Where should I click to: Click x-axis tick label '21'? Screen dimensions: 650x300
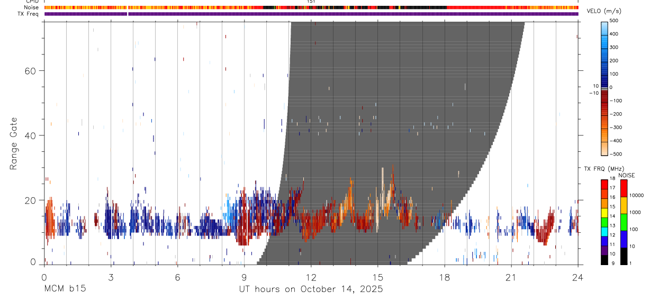coord(511,277)
